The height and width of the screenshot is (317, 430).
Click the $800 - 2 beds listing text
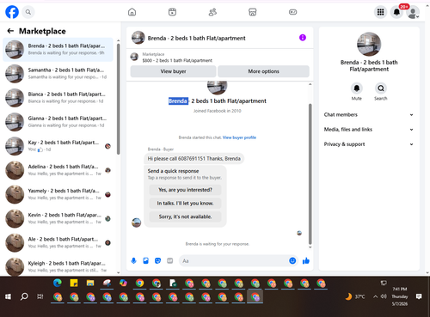pos(177,60)
